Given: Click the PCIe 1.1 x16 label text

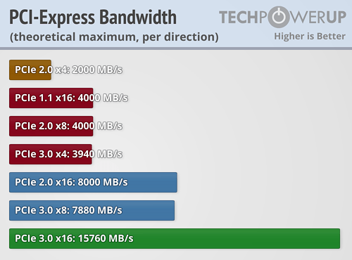Looking at the screenshot, I should (x=45, y=98).
